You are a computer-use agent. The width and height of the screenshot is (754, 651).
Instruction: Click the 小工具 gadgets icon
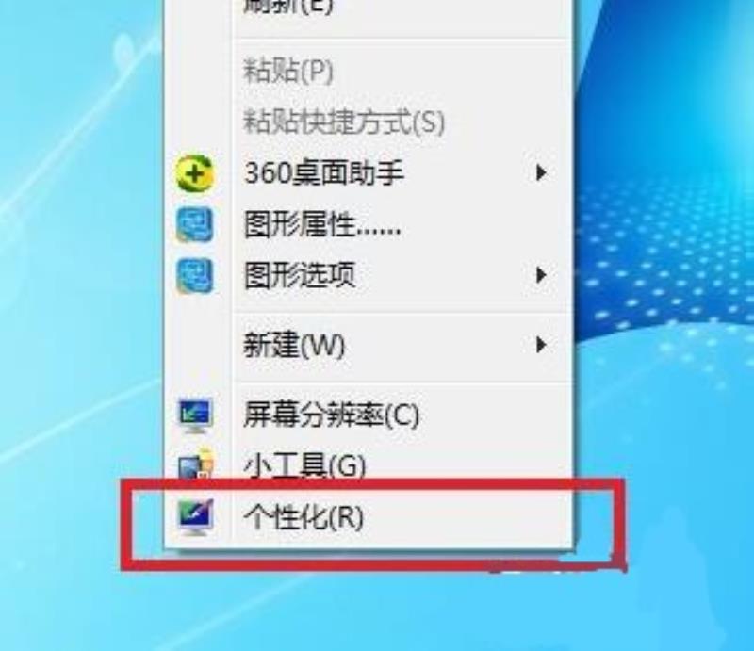(x=196, y=463)
